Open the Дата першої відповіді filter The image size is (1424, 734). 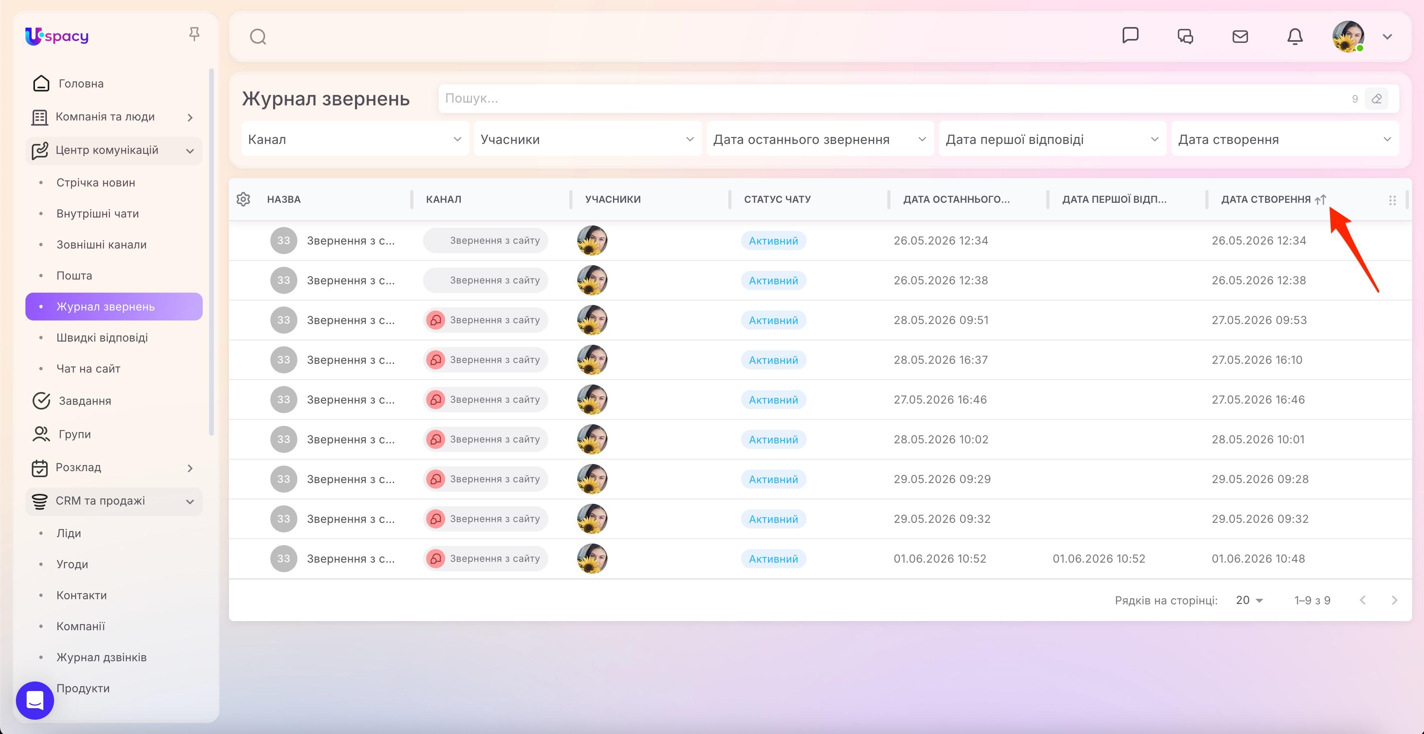(1053, 139)
